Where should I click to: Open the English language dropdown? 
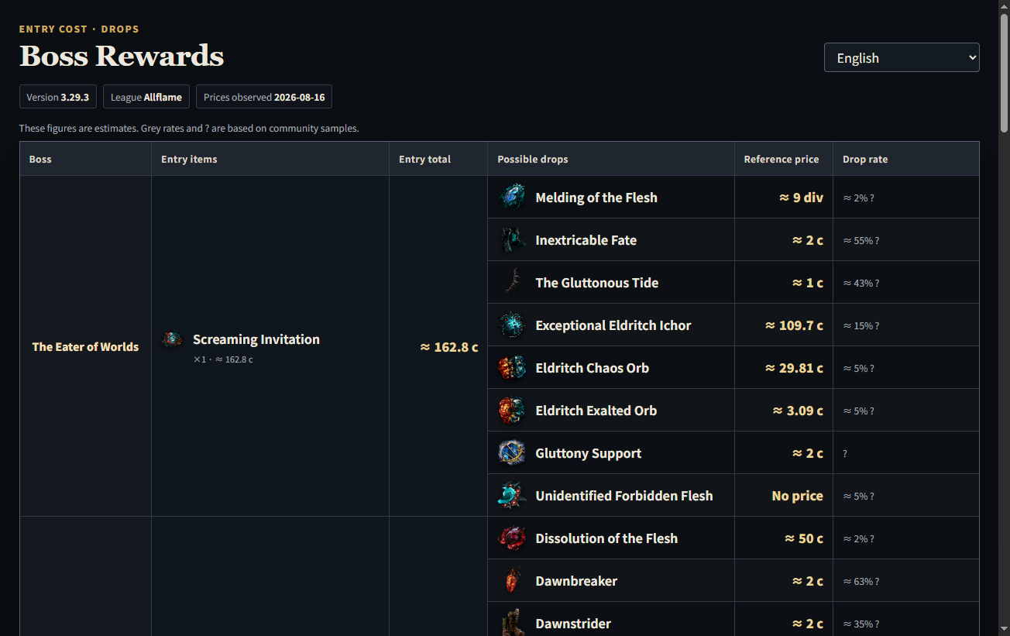pyautogui.click(x=902, y=57)
